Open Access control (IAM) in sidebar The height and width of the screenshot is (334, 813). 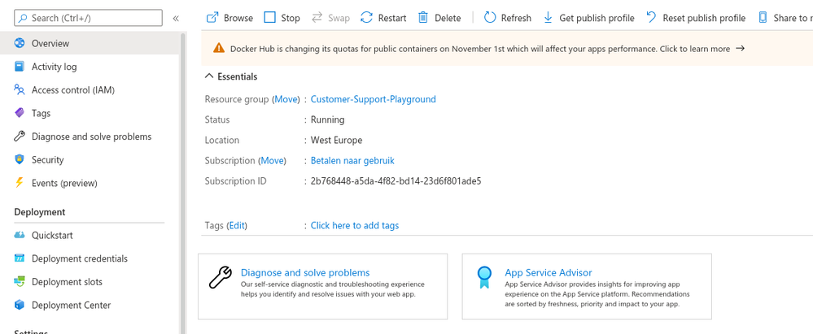72,90
